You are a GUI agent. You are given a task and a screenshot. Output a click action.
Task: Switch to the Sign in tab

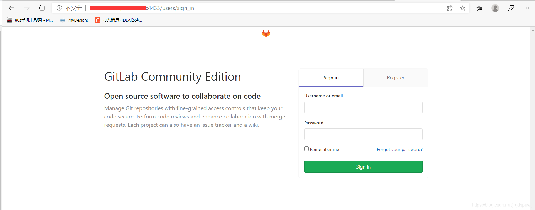(331, 78)
